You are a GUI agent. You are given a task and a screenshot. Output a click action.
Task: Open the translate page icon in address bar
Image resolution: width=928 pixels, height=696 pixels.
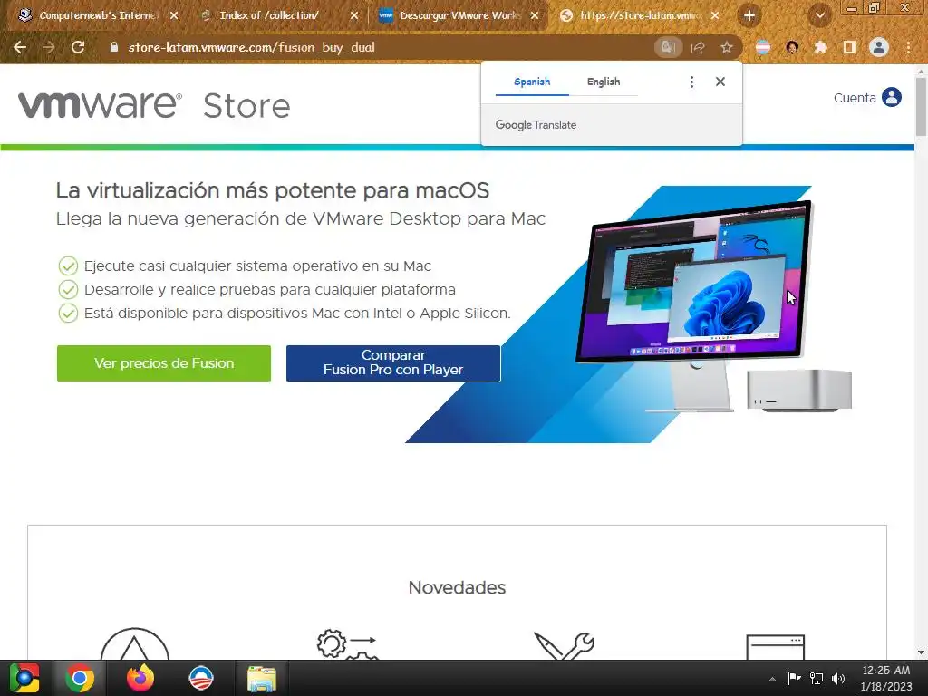[668, 47]
